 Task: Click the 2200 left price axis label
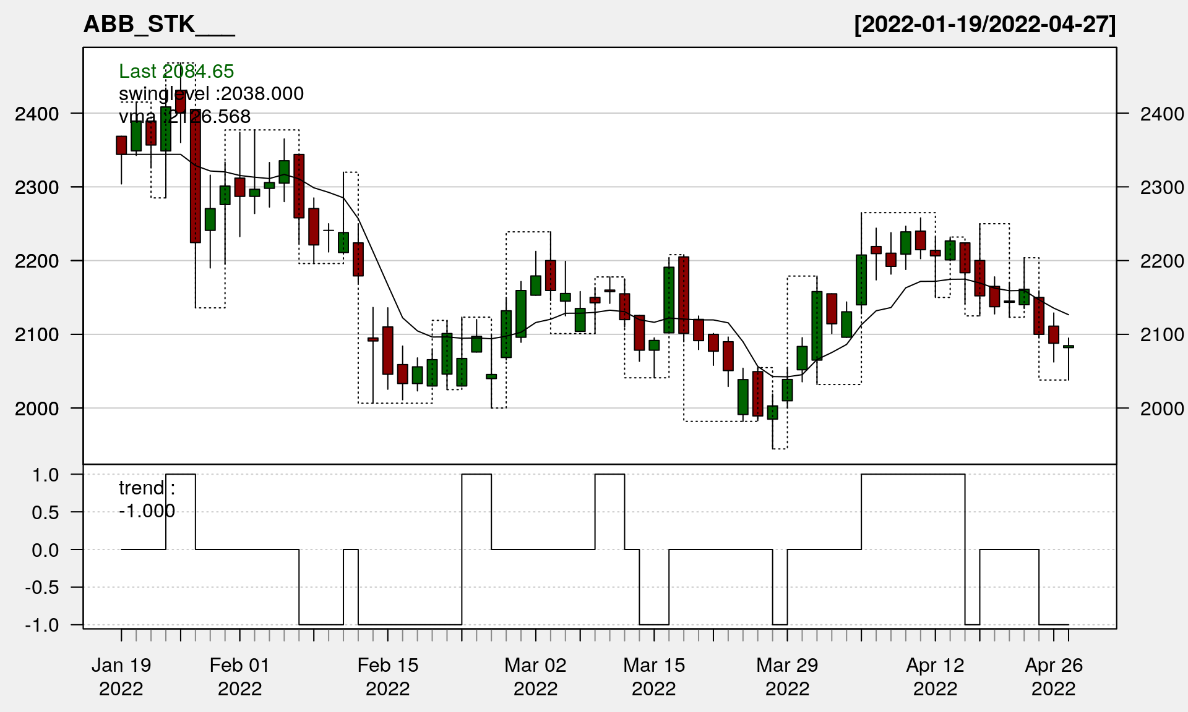37,261
